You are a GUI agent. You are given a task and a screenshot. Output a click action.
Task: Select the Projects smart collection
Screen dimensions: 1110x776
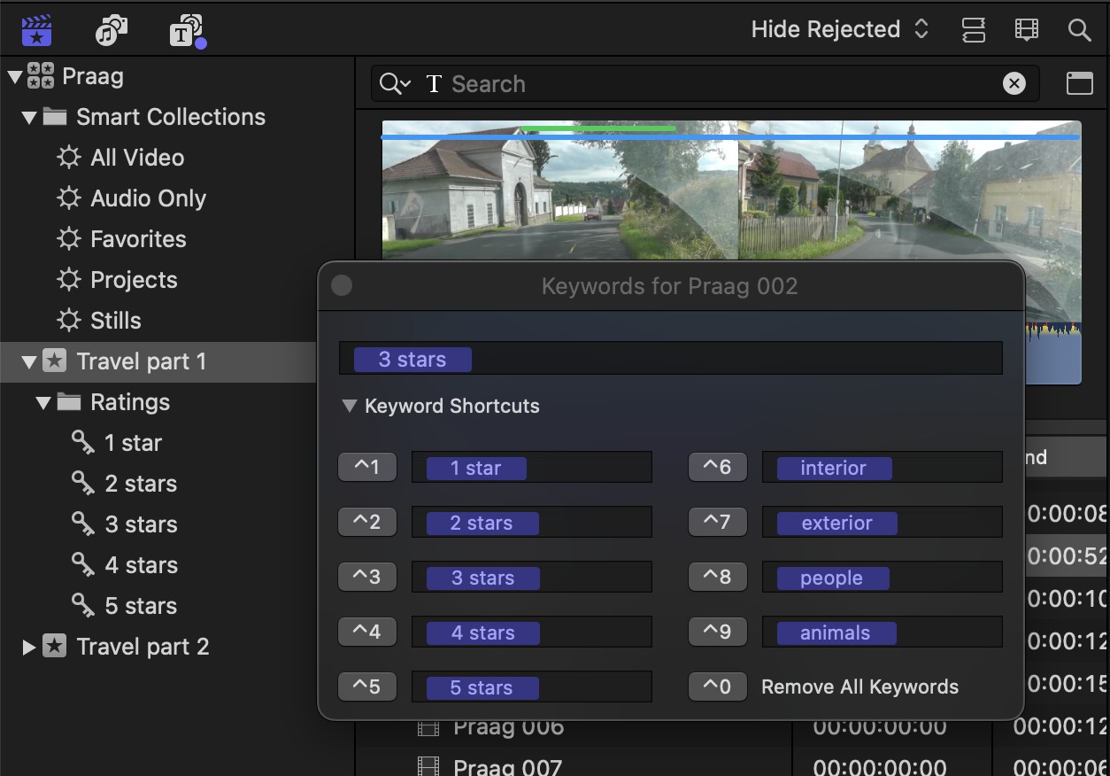click(x=134, y=280)
